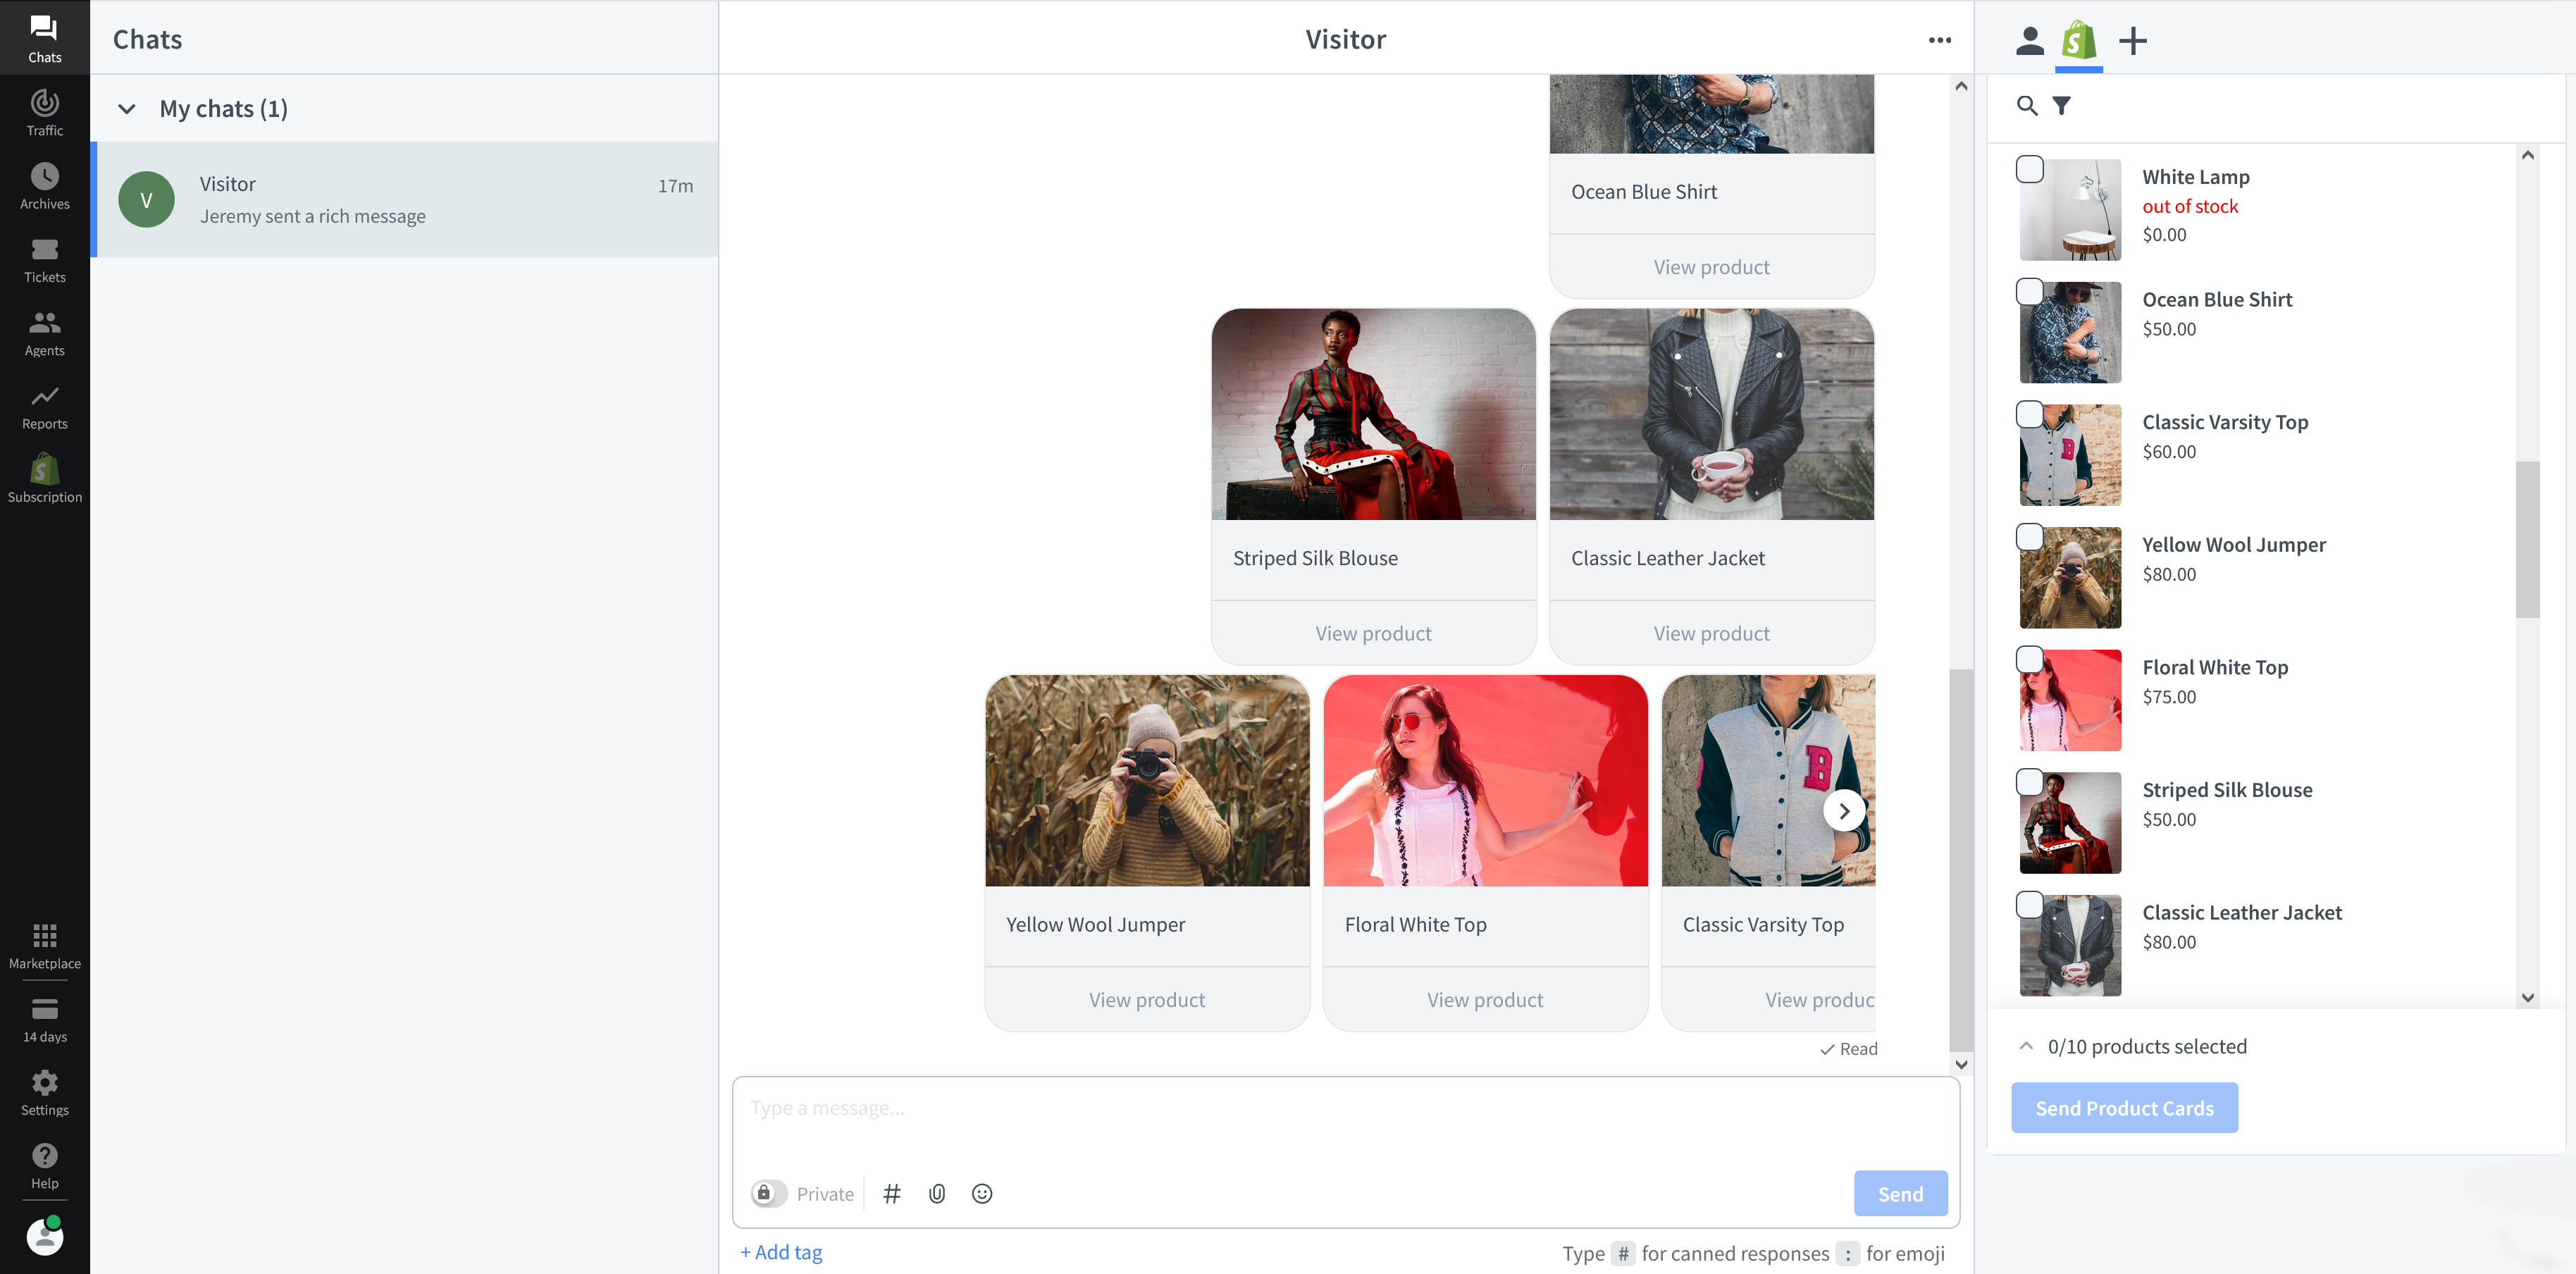Click the Add tag link
Viewport: 2576px width, 1274px height.
pos(781,1251)
